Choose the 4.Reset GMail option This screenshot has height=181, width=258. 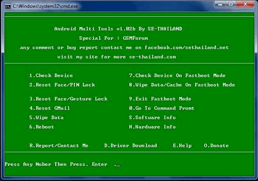[49, 108]
